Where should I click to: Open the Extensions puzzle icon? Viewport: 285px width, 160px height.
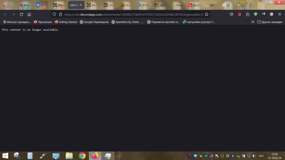pyautogui.click(x=247, y=14)
